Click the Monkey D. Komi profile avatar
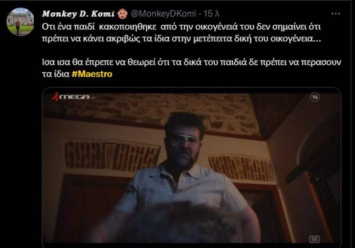 (x=20, y=22)
